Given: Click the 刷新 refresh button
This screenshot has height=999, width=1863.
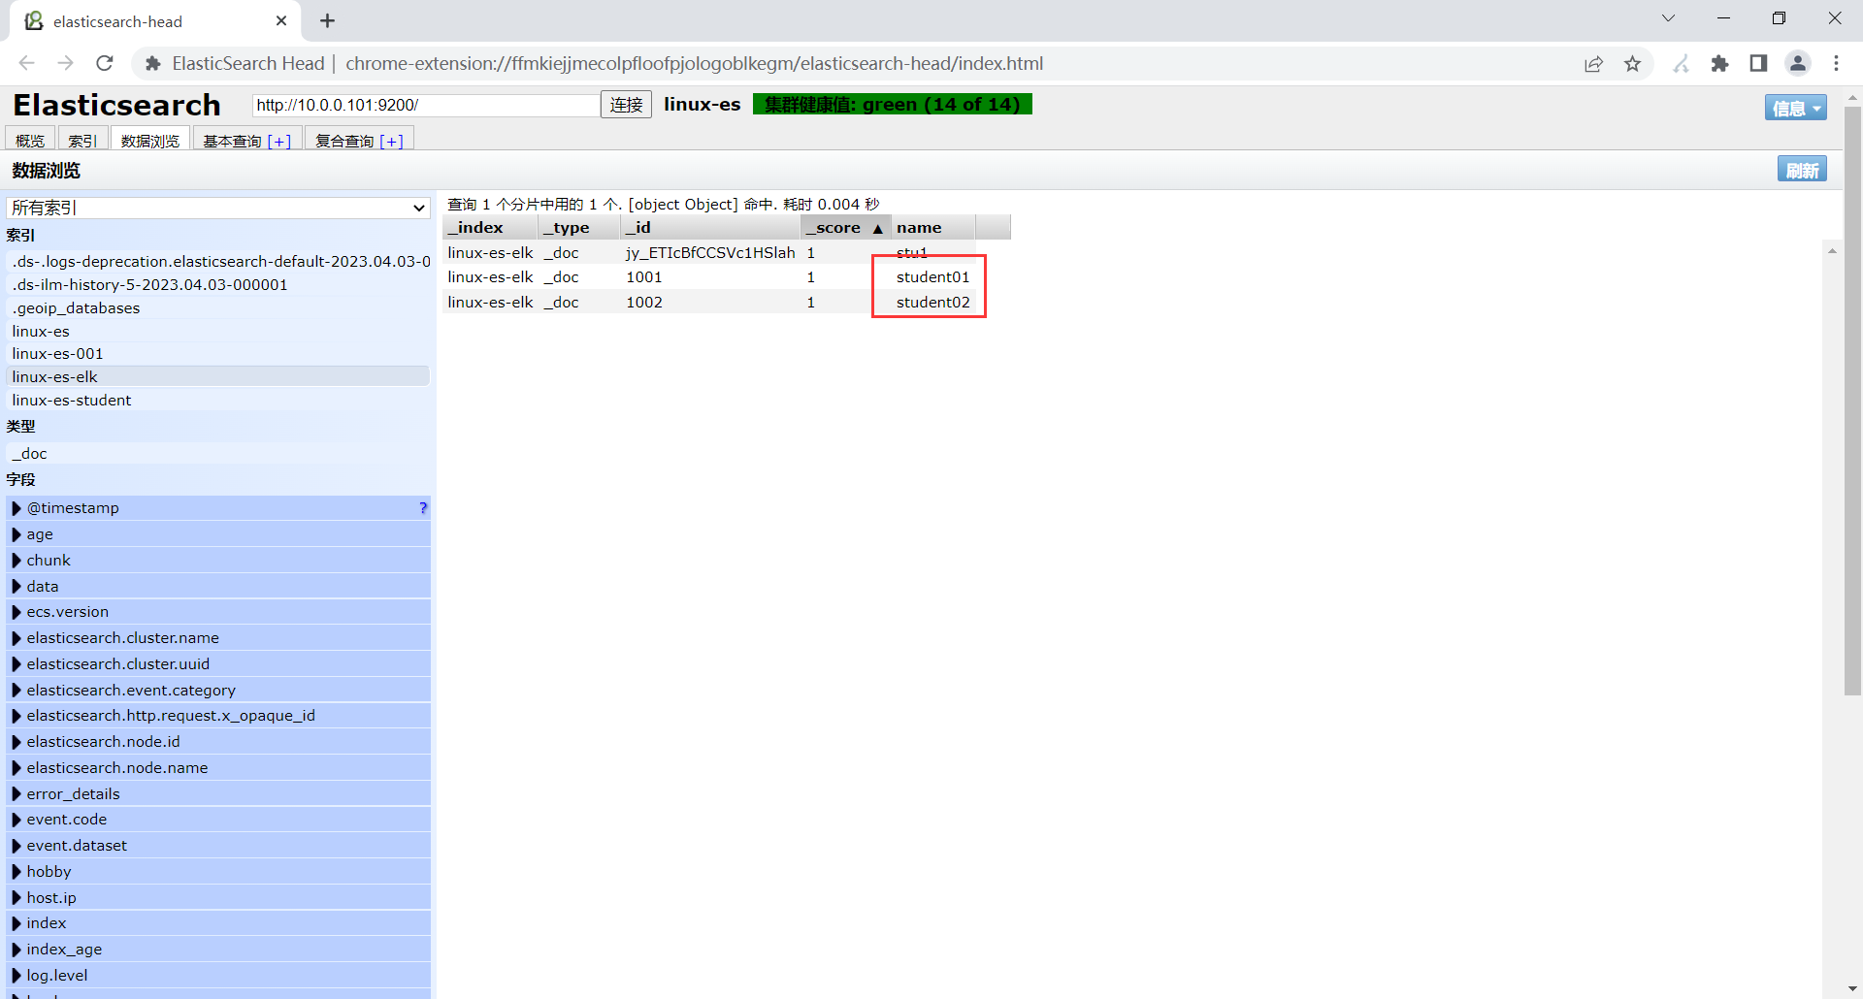Looking at the screenshot, I should [1802, 169].
